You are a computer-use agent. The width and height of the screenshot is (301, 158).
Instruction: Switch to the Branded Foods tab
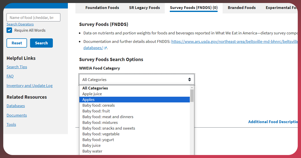pos(242,8)
